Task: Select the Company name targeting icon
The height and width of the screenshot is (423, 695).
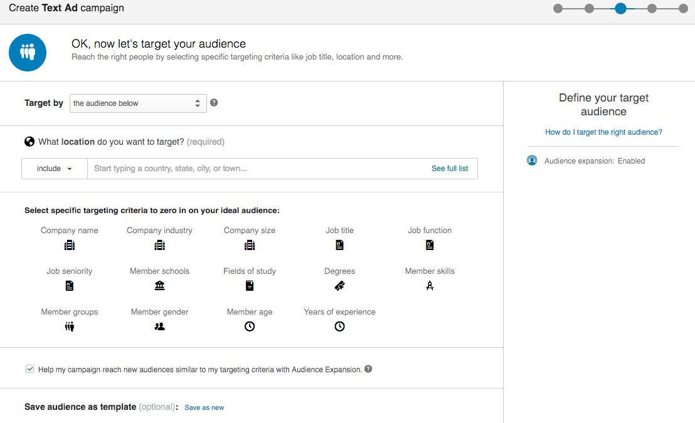Action: coord(69,245)
